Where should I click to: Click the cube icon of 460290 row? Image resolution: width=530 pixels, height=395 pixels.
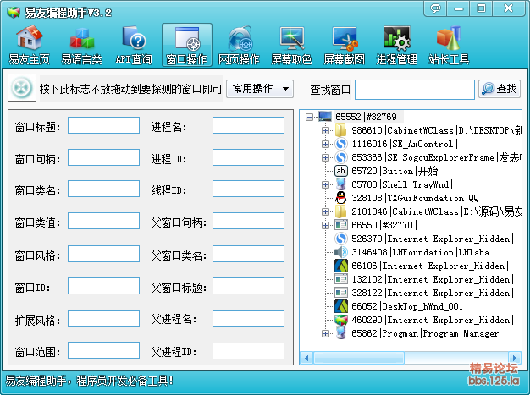[x=341, y=320]
